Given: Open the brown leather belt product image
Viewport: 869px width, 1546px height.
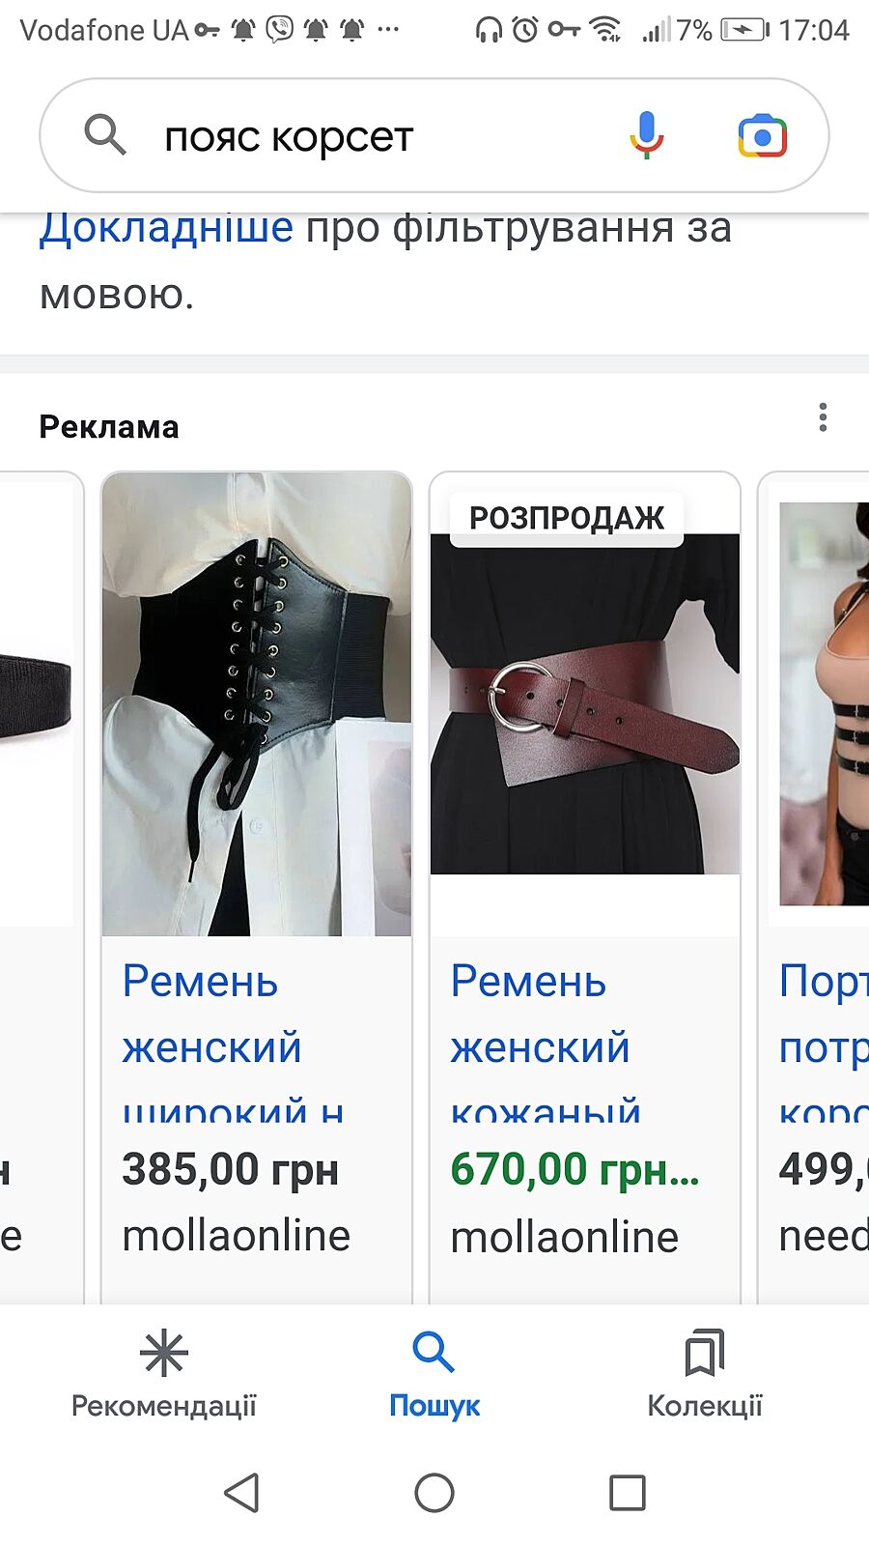Looking at the screenshot, I should (585, 704).
